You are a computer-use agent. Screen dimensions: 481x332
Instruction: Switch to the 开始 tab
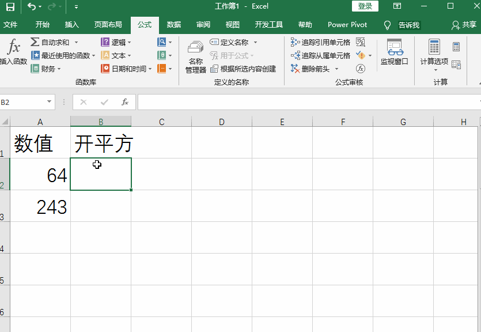tap(42, 25)
